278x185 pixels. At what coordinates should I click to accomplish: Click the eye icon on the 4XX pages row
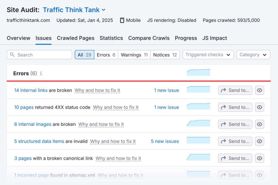[259, 107]
